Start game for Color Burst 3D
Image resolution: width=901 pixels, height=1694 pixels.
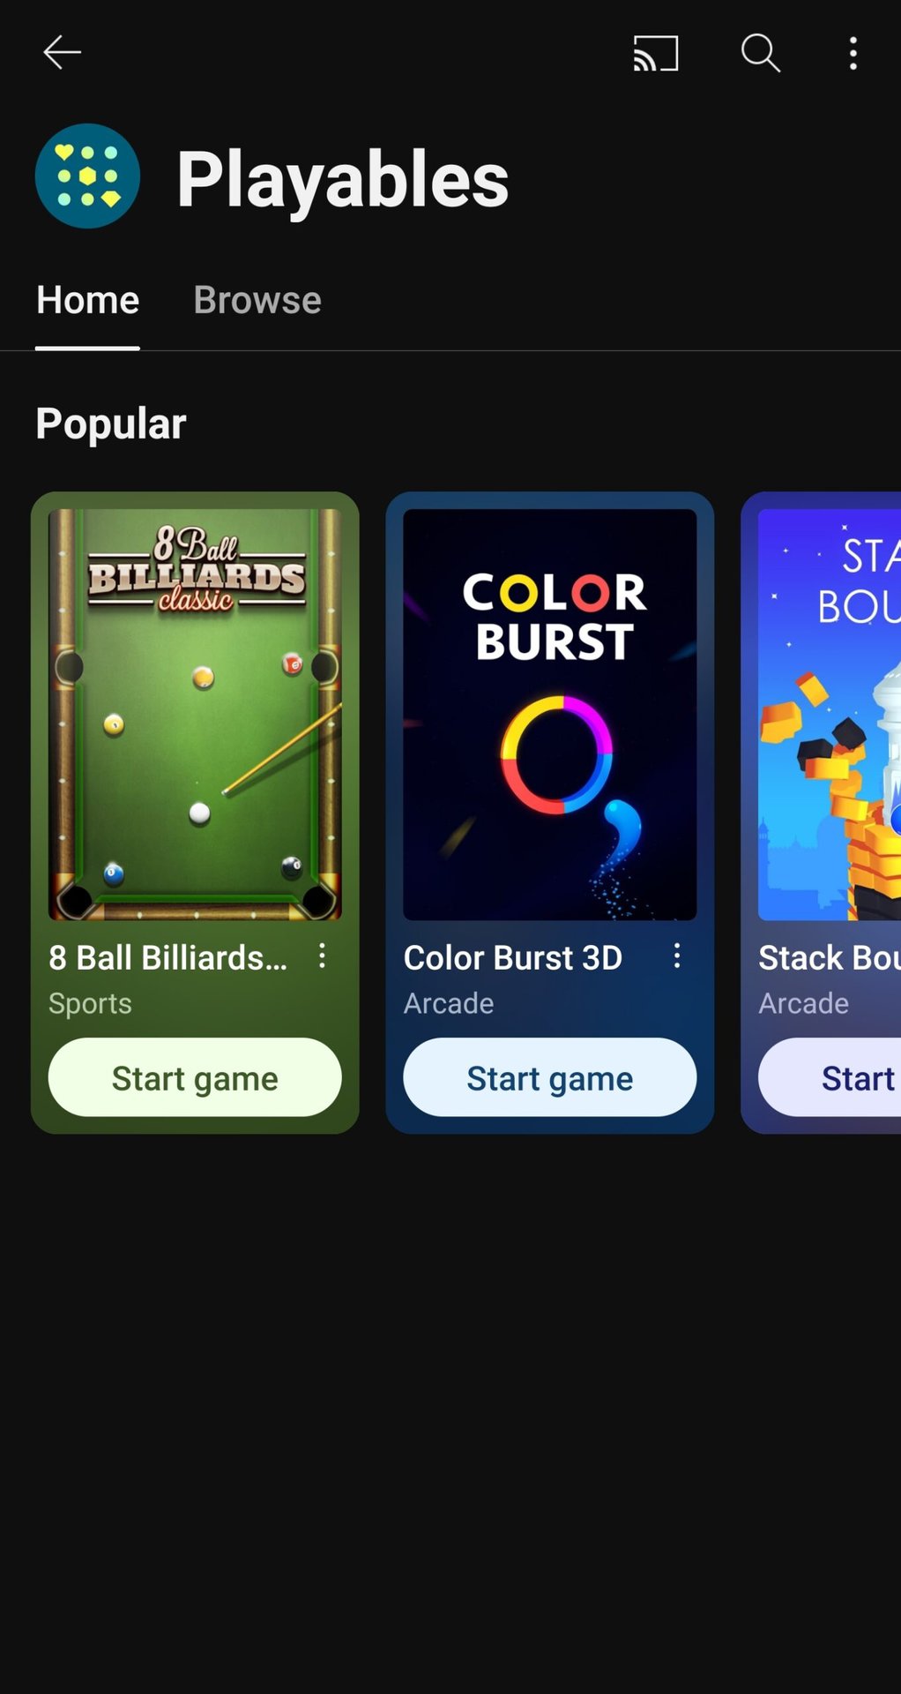coord(549,1078)
